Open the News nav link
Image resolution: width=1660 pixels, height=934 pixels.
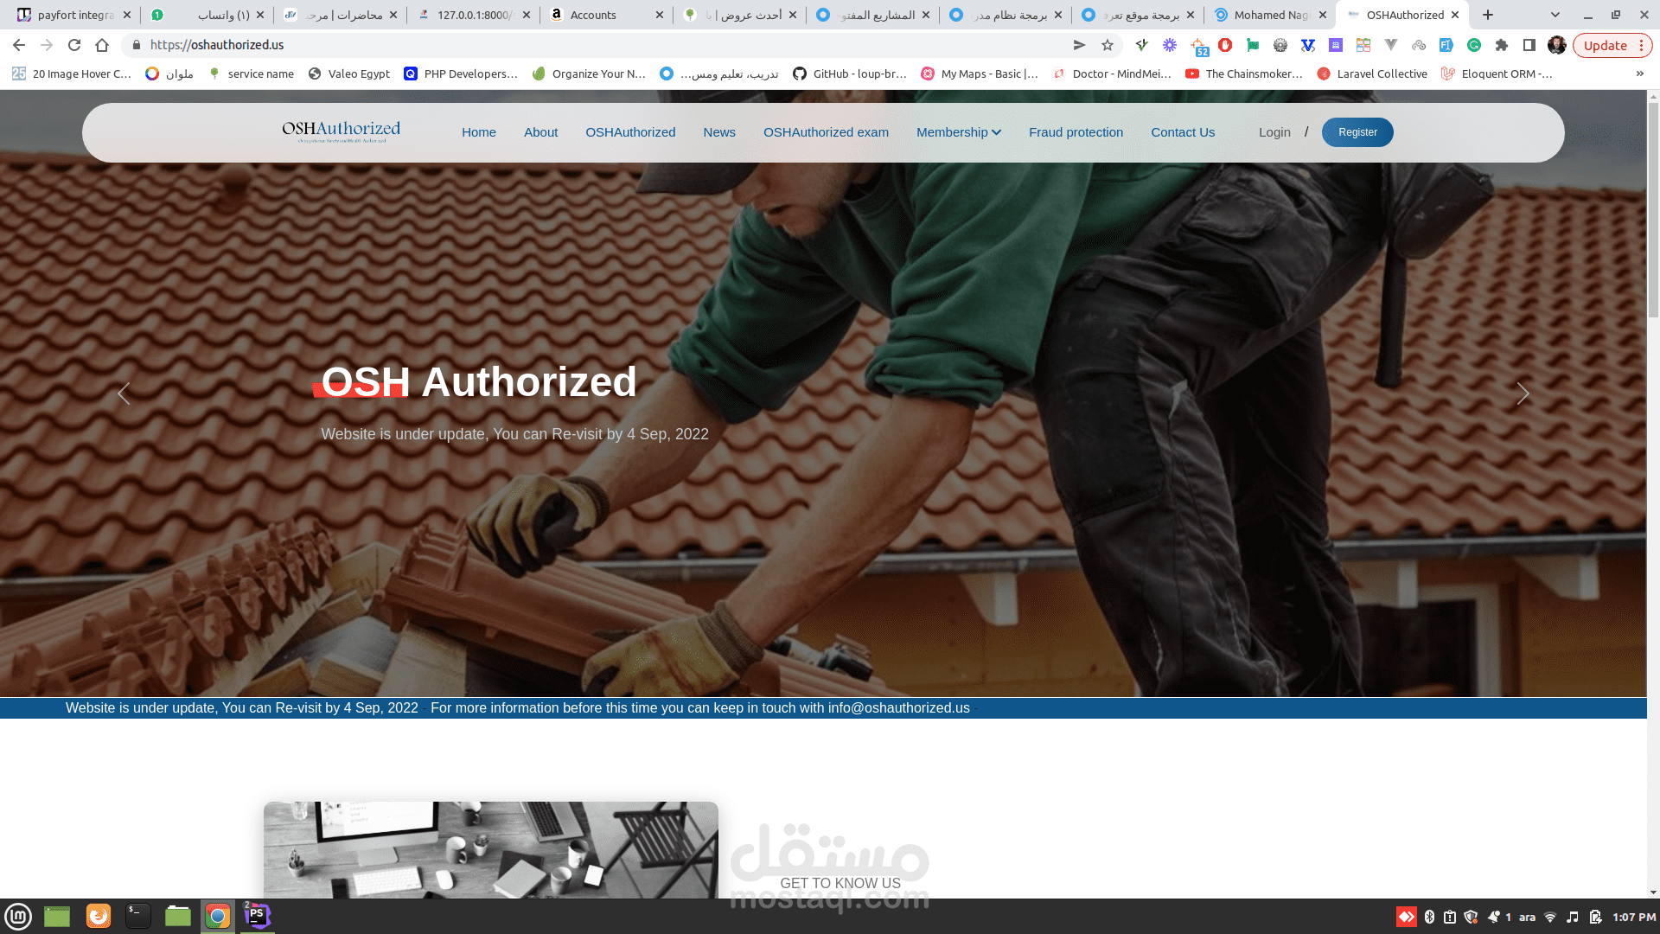[719, 132]
